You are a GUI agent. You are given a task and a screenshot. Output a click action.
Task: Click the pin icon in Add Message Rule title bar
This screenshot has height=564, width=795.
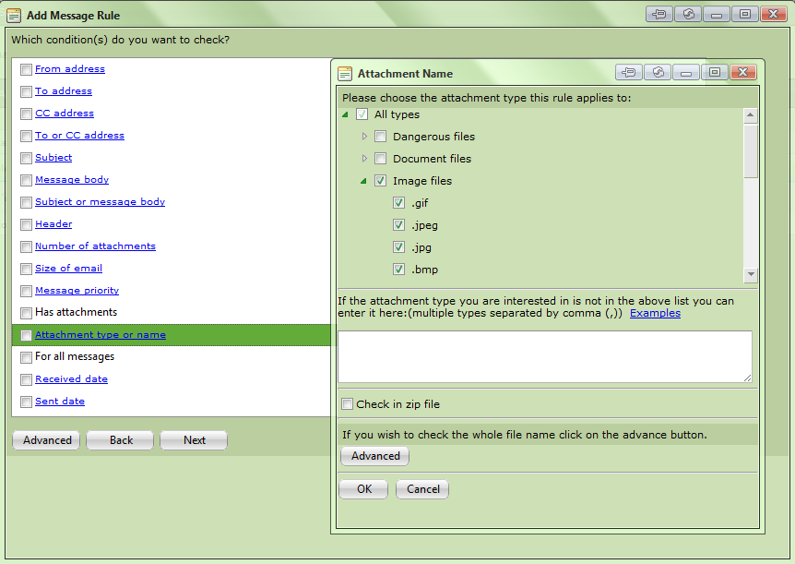click(659, 14)
